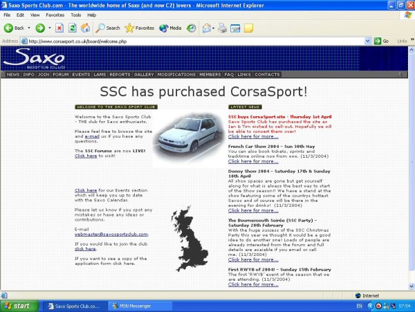
Task: Click here for more under Donny Show 2004
Action: 253,210
